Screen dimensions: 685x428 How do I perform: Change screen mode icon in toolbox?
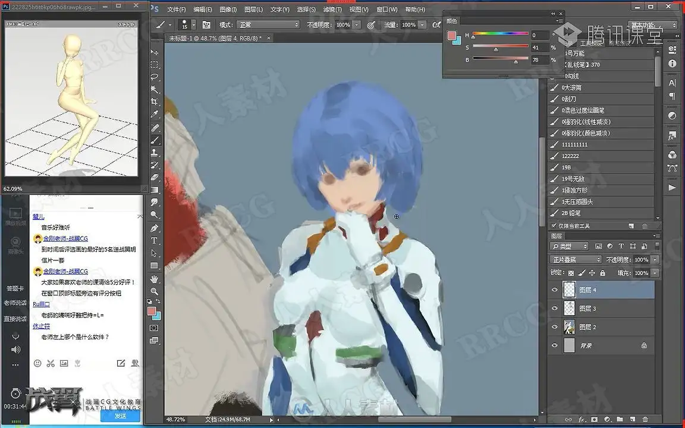154,341
